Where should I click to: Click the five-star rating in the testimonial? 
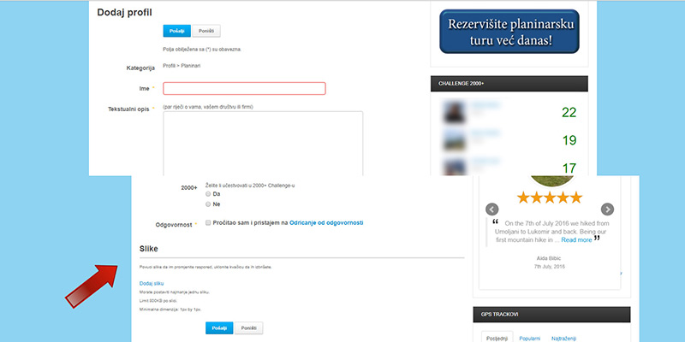click(x=550, y=198)
